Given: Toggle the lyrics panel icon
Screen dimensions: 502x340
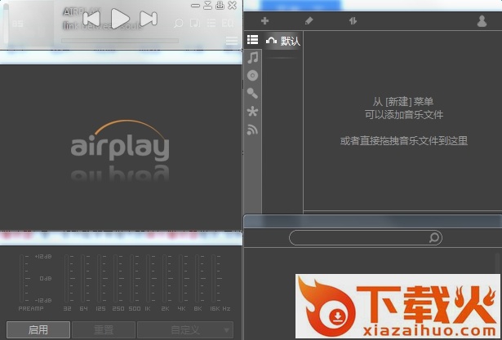Looking at the screenshot, I should point(195,23).
